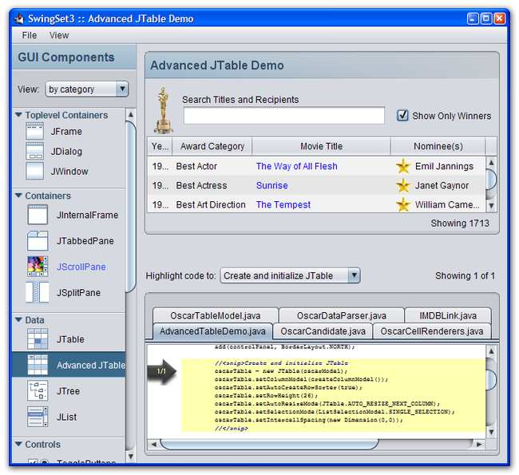This screenshot has width=519, height=475.
Task: Open the View by category dropdown
Action: (x=87, y=89)
